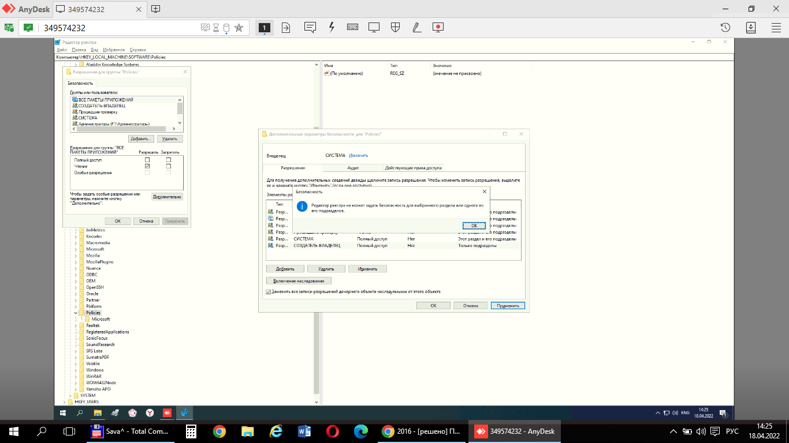Image resolution: width=789 pixels, height=443 pixels.
Task: Toggle the Deny checkbox for Чтение
Action: [168, 166]
